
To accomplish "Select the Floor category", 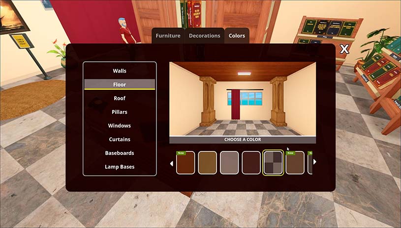I will point(120,84).
